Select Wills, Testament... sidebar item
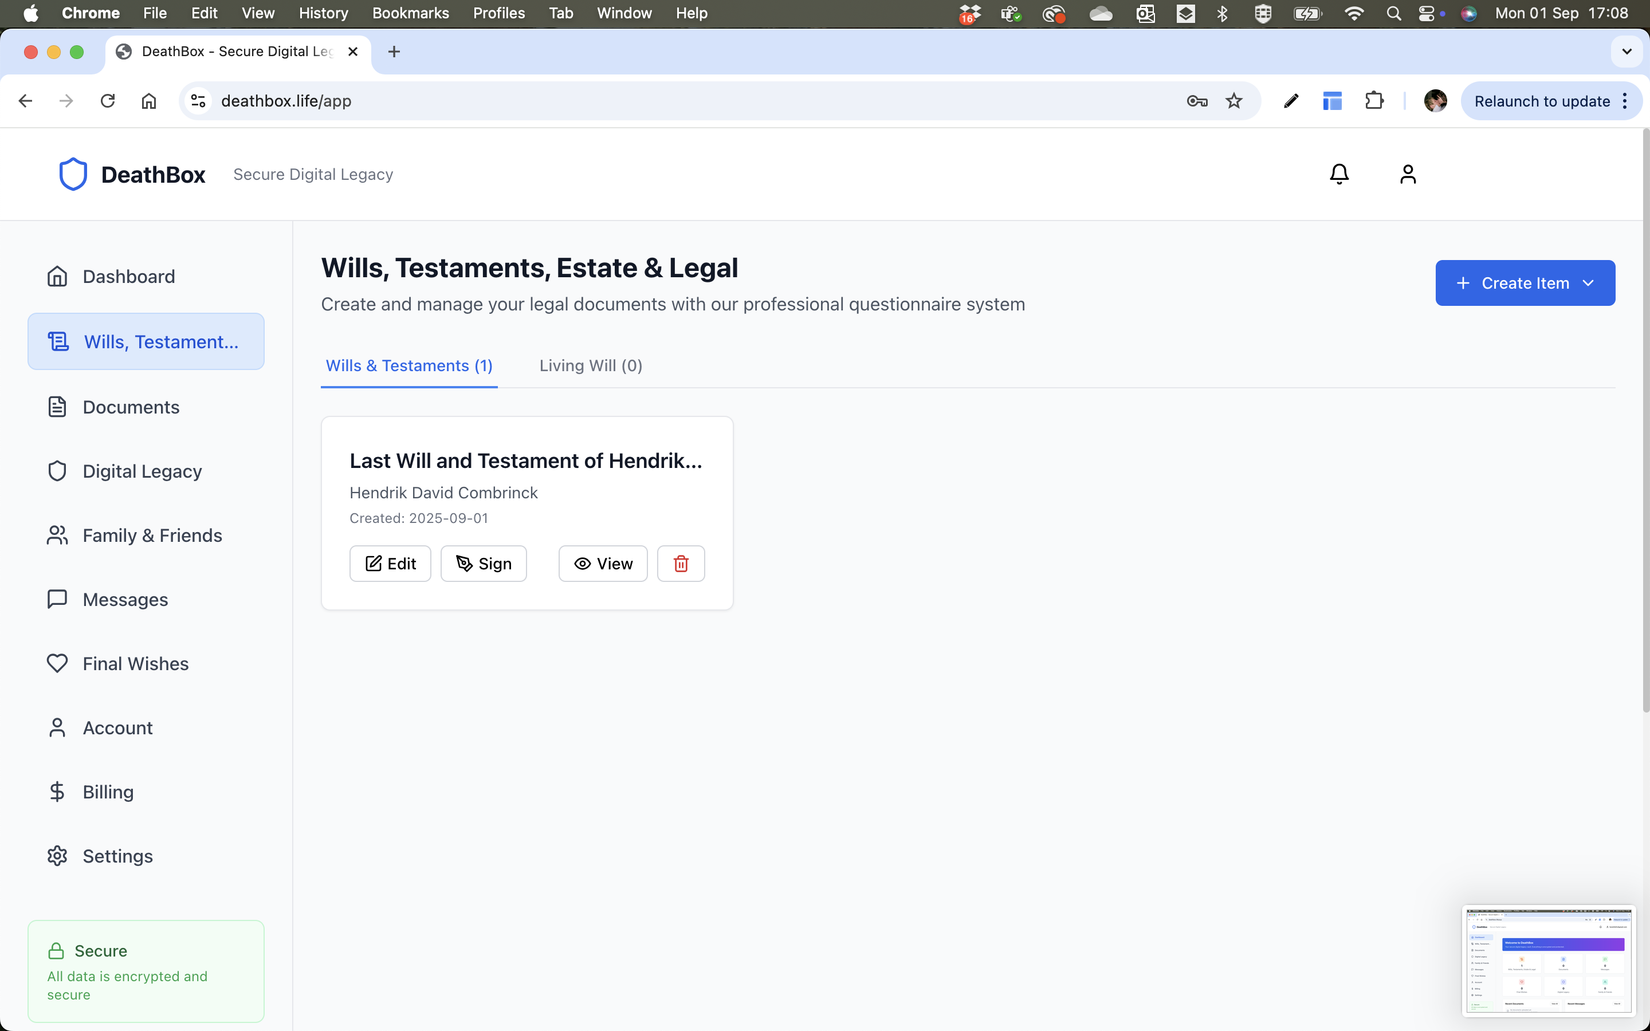 [146, 341]
